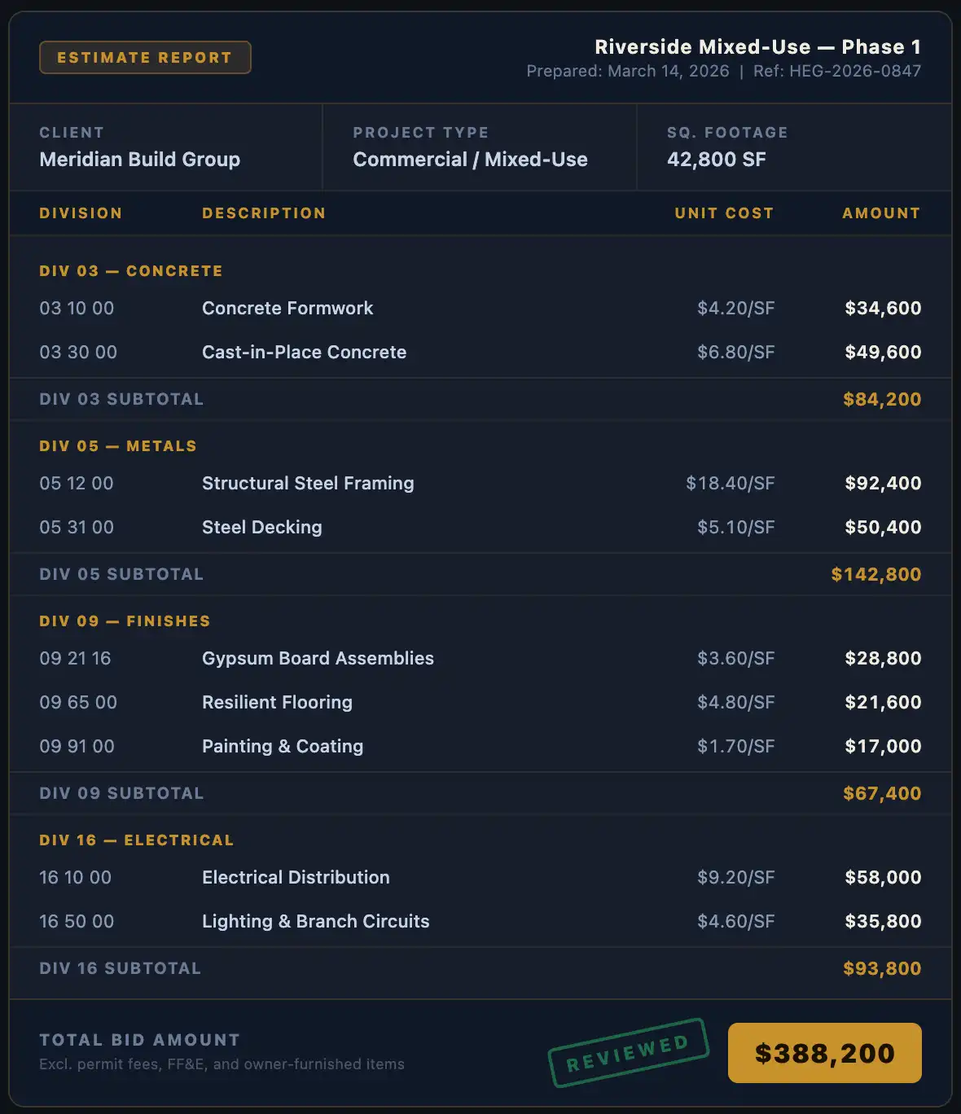Click the Resilient Flooring line item

coord(277,703)
